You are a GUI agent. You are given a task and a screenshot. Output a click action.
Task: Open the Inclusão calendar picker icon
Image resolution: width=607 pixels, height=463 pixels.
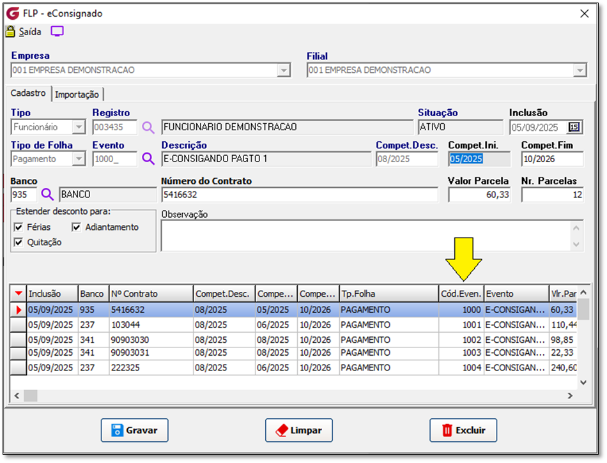point(574,127)
